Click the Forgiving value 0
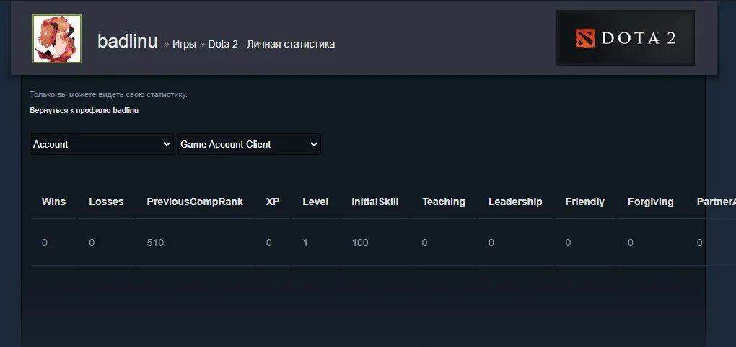The image size is (736, 347). tap(631, 243)
